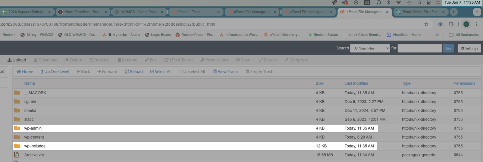Viewport: 483px width, 162px height.
Task: Open the browser extensions puzzle icon
Action: [451, 24]
